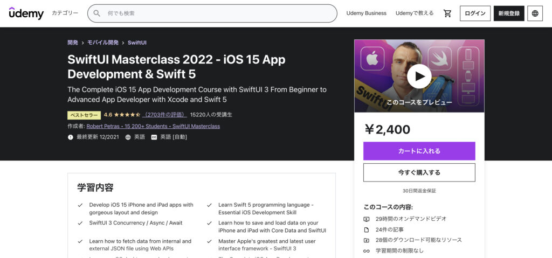Open the 2703件の評価 ratings link

(165, 115)
